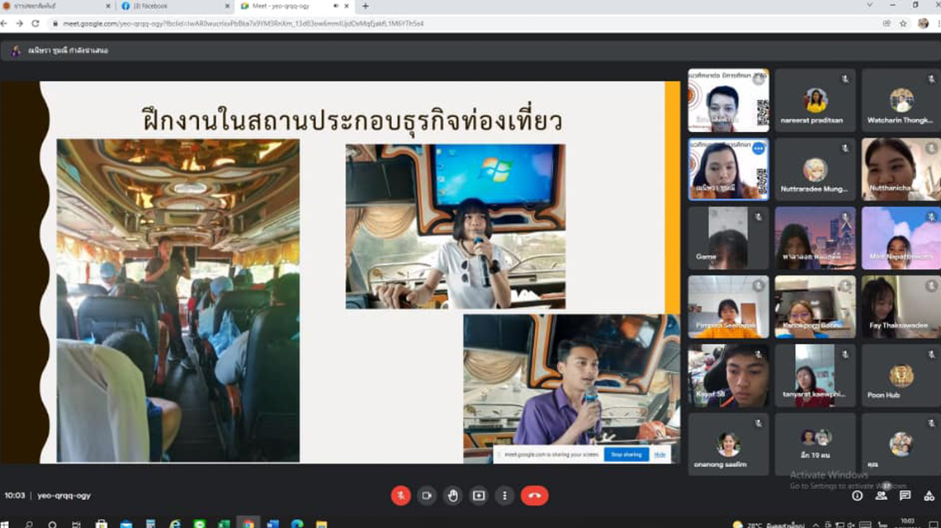This screenshot has height=528, width=941.
Task: Open the three-dot more options menu in call controls
Action: click(504, 496)
